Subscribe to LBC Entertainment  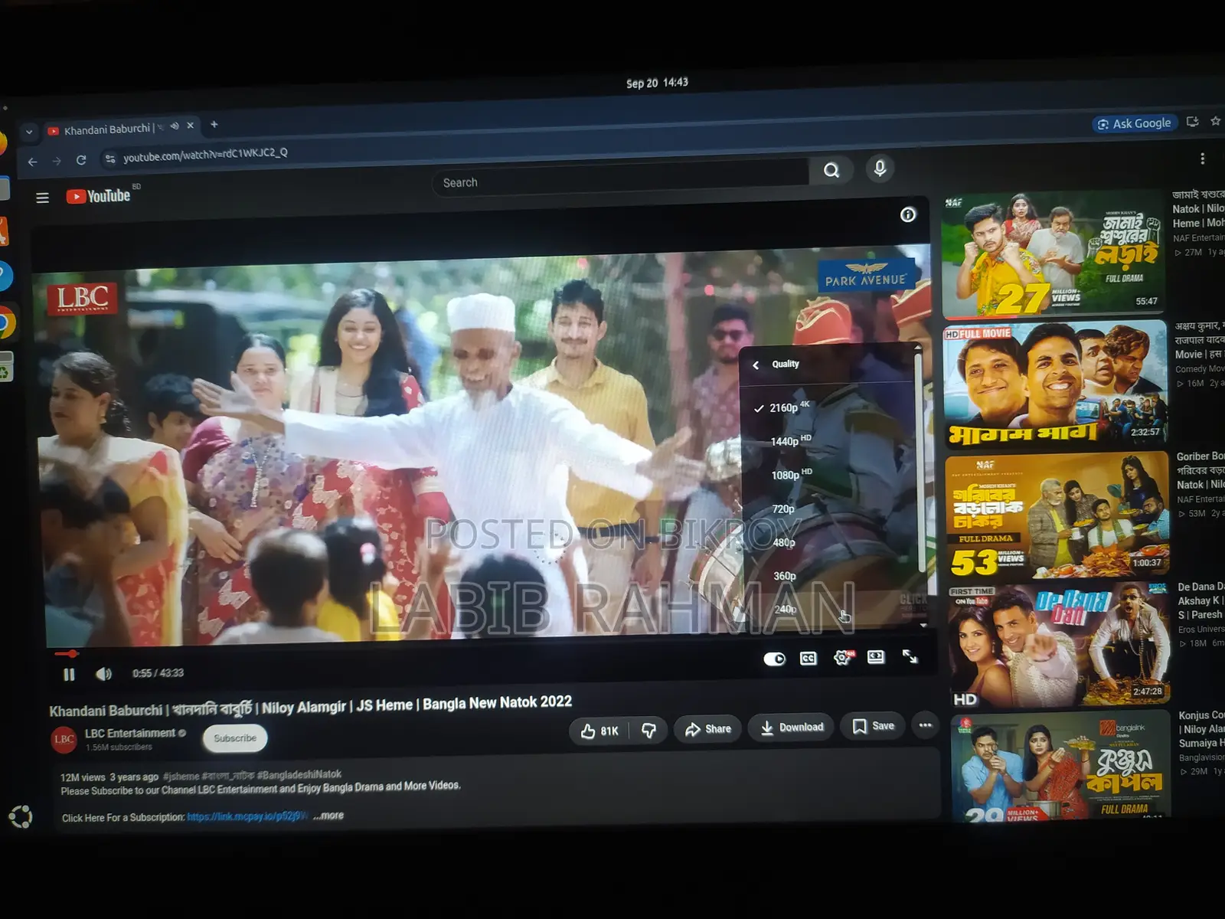tap(235, 738)
